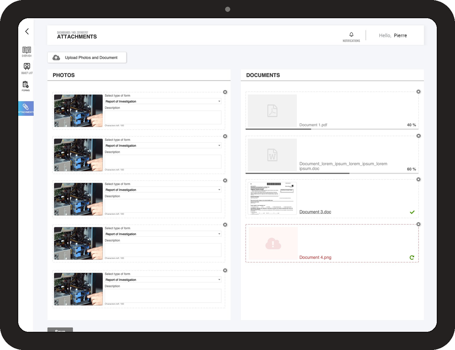The image size is (455, 350).
Task: Retry upload of Document 4.png
Action: pos(412,258)
